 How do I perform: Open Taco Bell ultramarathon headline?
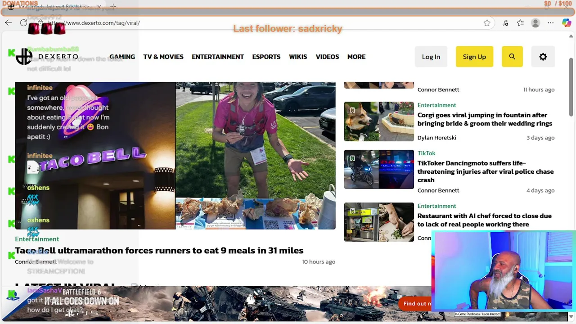159,250
